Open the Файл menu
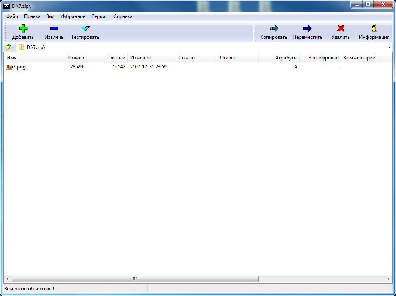The width and height of the screenshot is (396, 296). pyautogui.click(x=12, y=16)
